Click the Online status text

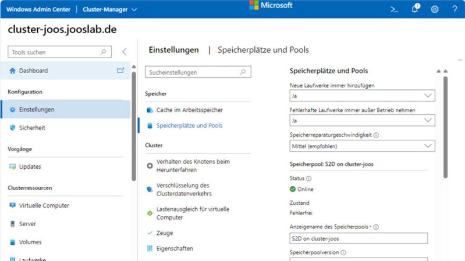(305, 189)
